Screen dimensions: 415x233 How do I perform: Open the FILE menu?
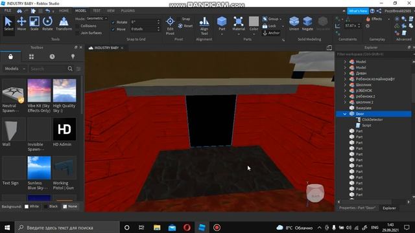pos(8,10)
